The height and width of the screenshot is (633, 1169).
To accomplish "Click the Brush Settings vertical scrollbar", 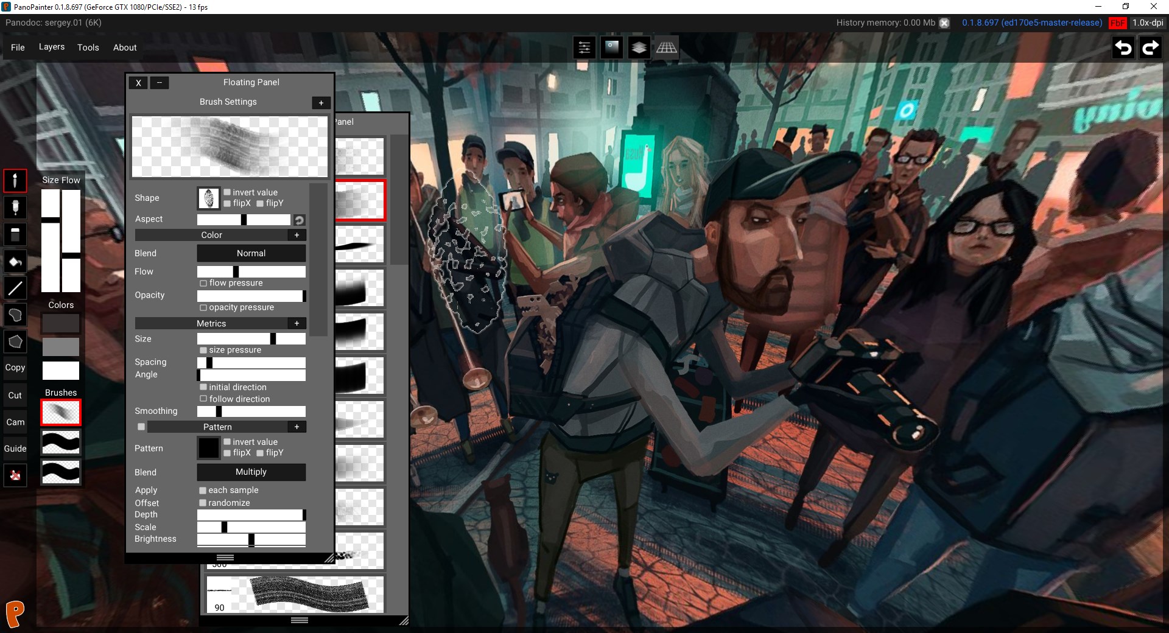I will 318,259.
